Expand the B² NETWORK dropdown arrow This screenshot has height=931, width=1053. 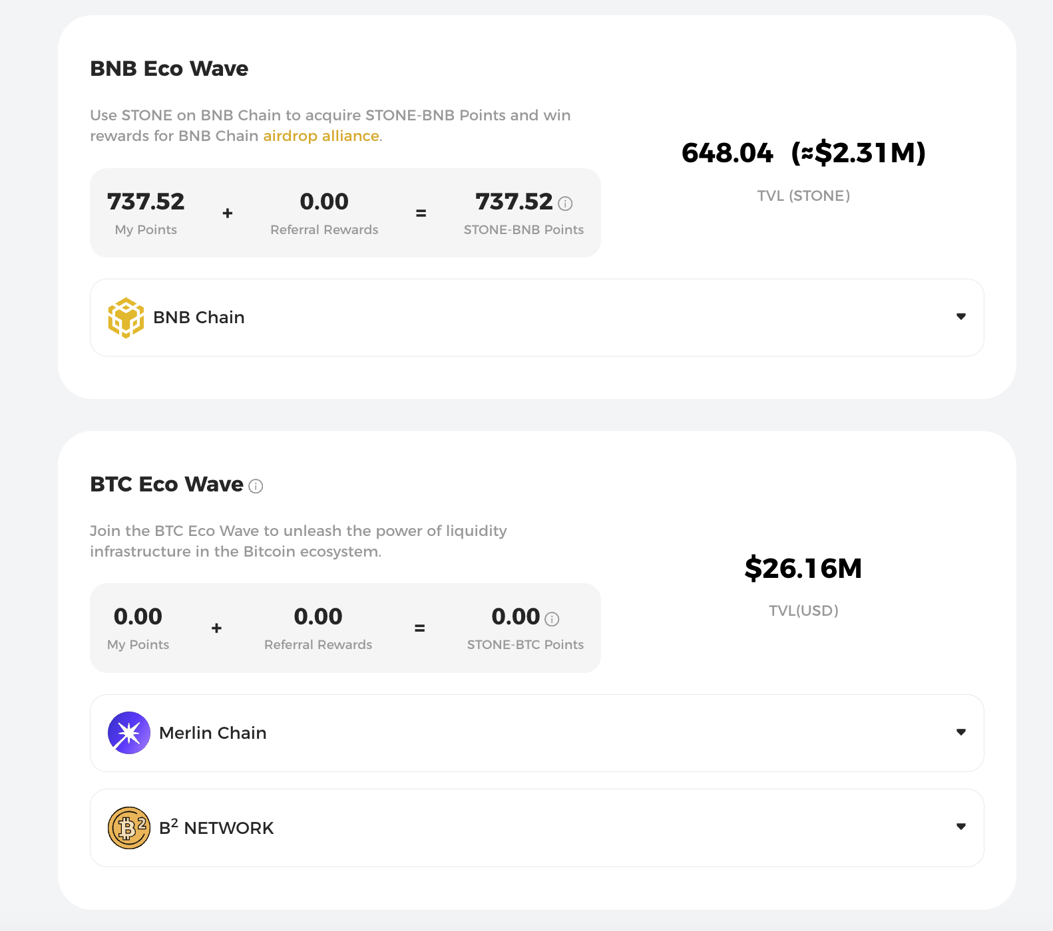[961, 827]
